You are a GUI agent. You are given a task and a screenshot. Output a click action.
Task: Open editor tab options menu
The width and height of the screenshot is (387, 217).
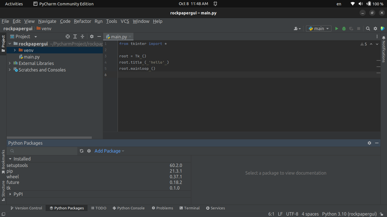click(377, 36)
